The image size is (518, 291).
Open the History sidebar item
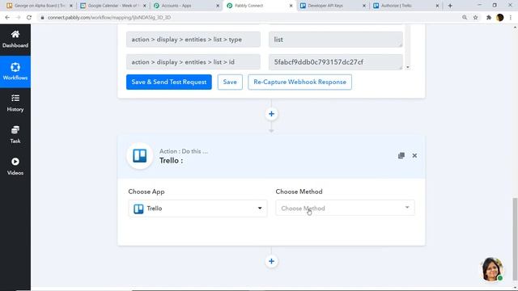click(15, 103)
